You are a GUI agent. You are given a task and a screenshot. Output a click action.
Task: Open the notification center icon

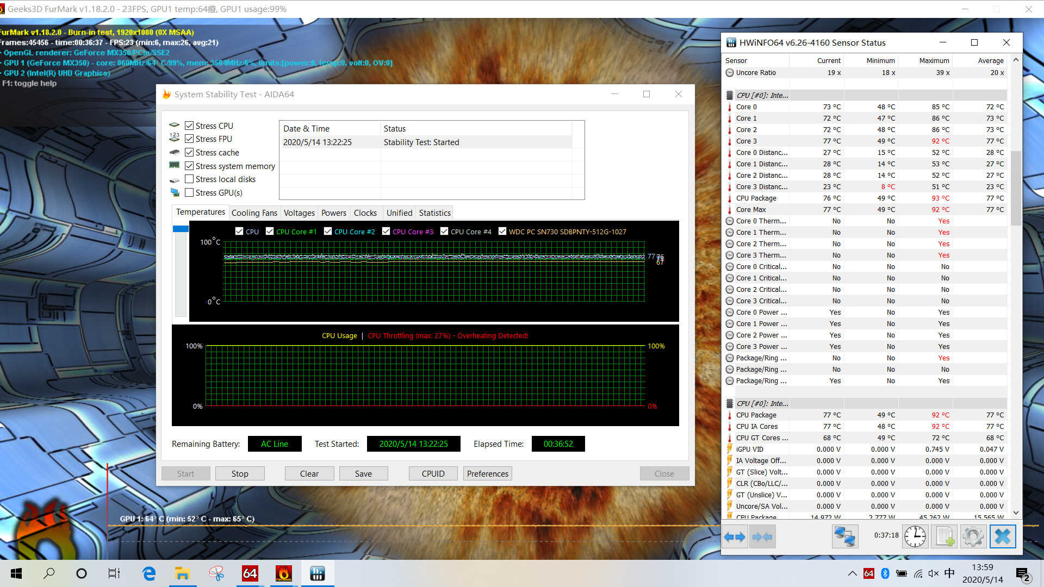click(1023, 574)
